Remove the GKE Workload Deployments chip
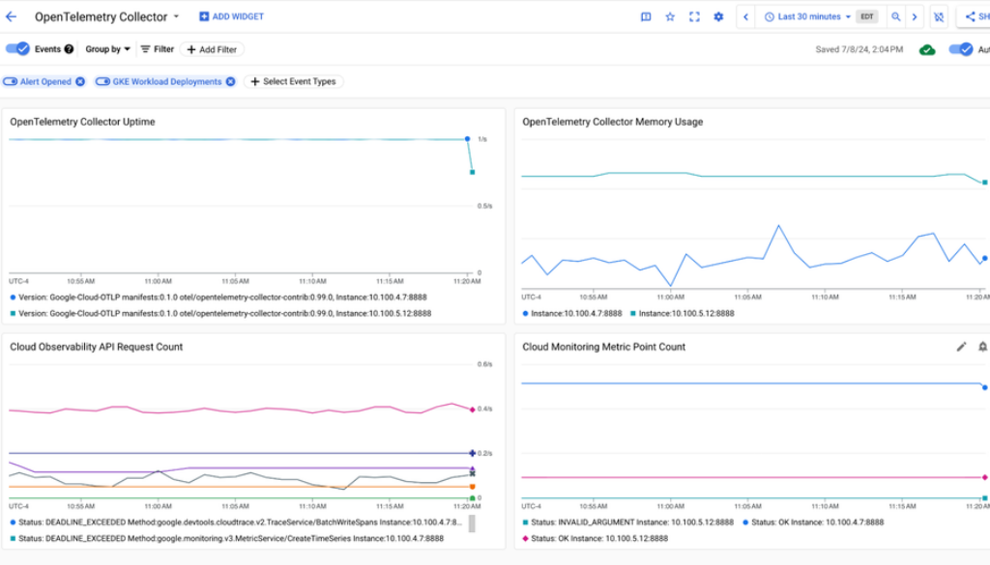The height and width of the screenshot is (565, 990). click(230, 82)
